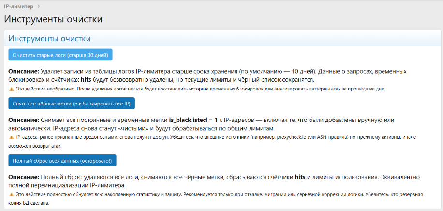This screenshot has width=443, height=211.
Task: Click the text "полной переинициализации IP-лимитера"
Action: 68,185
